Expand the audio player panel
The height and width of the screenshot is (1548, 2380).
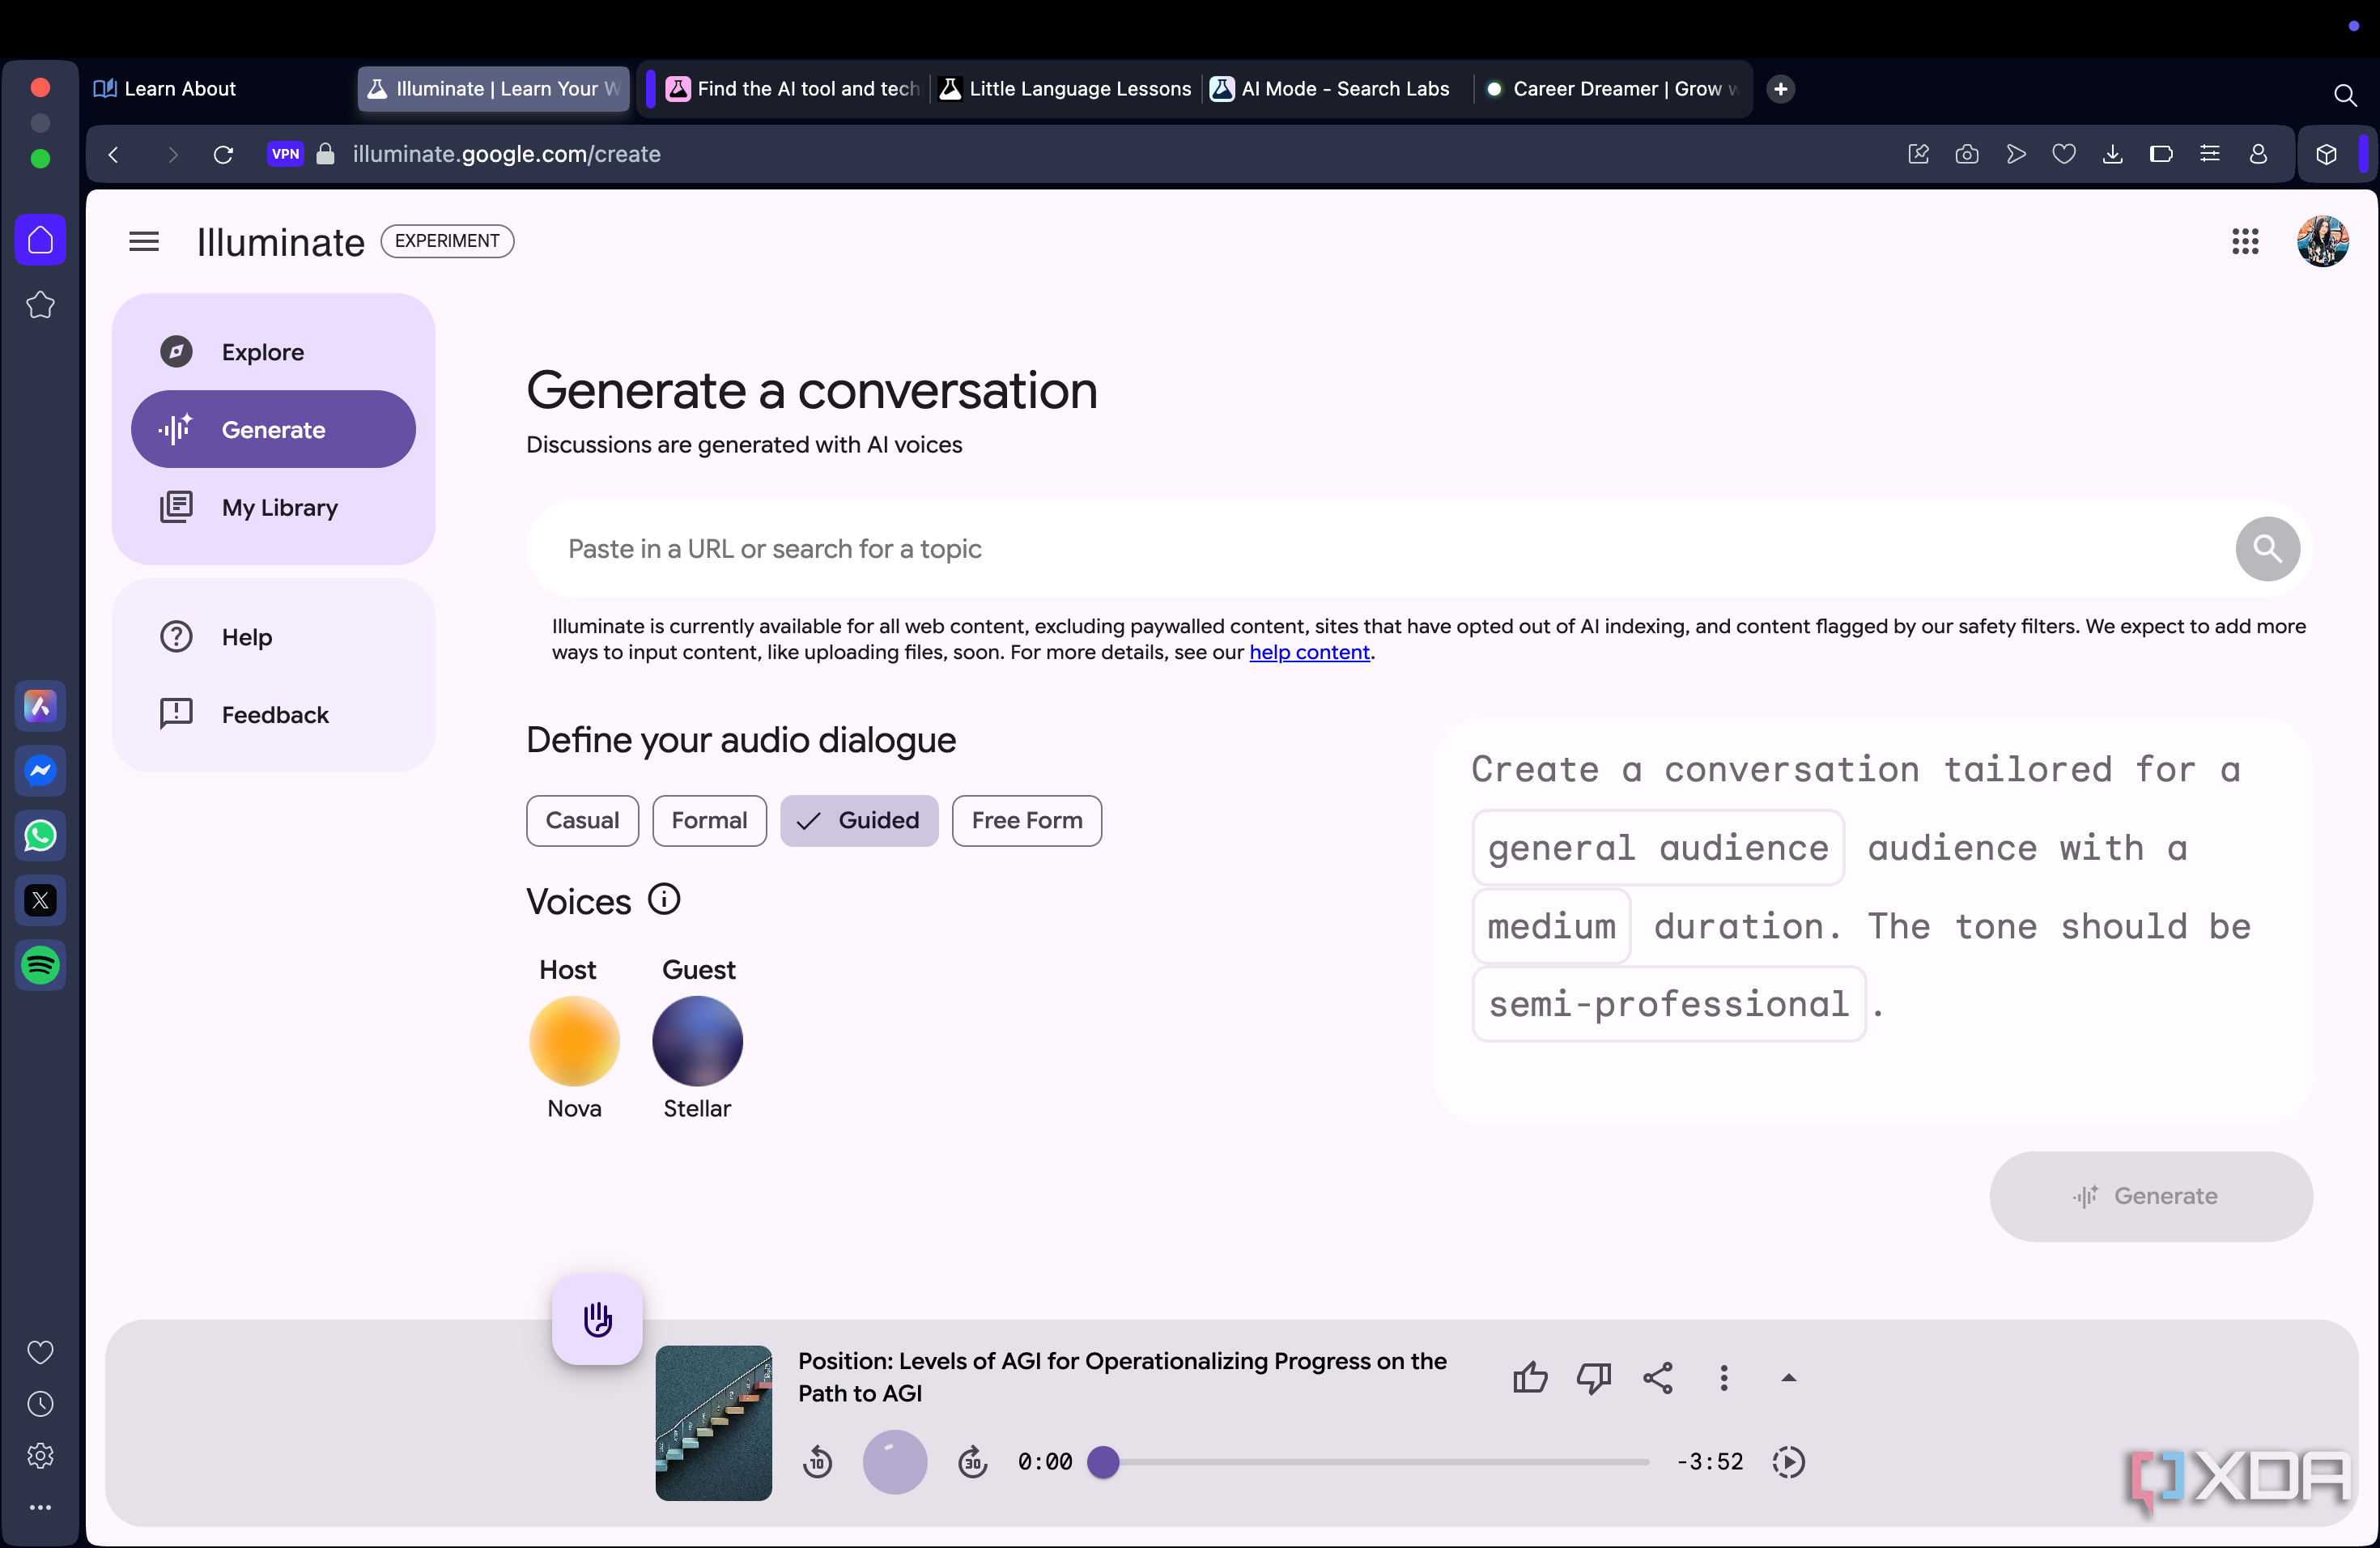coord(1789,1378)
